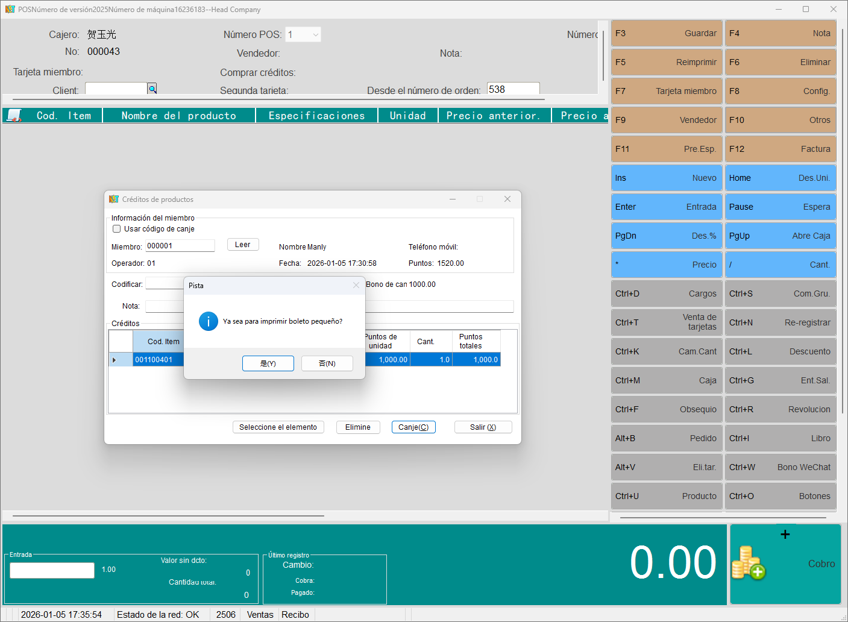Click the Ctrl+L Descuento button
This screenshot has height=622, width=848.
click(780, 351)
